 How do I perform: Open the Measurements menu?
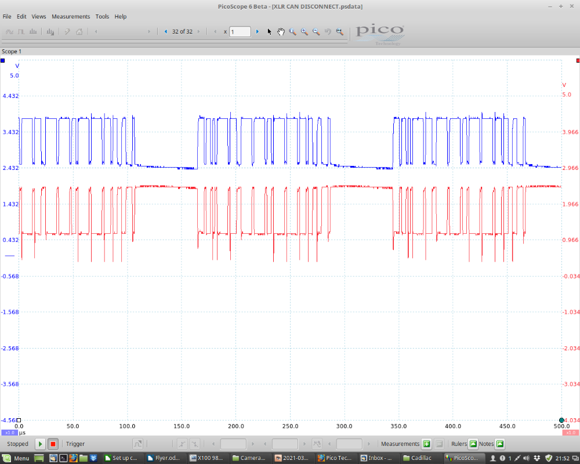tap(71, 17)
